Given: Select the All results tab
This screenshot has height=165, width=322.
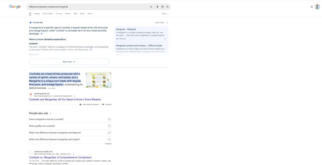Looking at the screenshot, I should tap(30, 13).
